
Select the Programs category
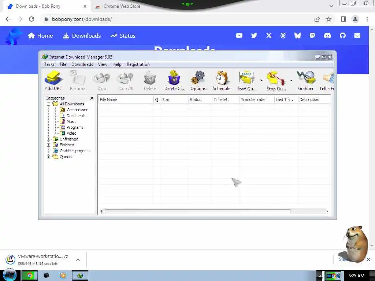point(72,127)
